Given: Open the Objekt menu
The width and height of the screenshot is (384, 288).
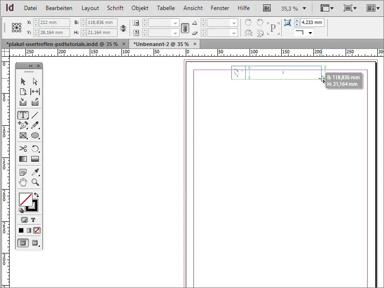Looking at the screenshot, I should click(140, 8).
